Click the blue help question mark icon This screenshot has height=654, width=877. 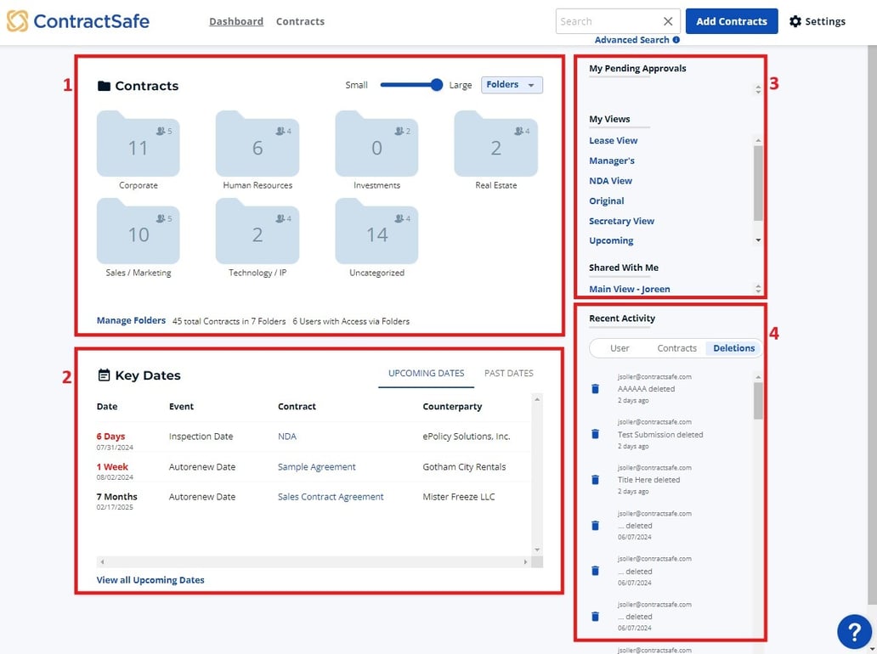854,631
